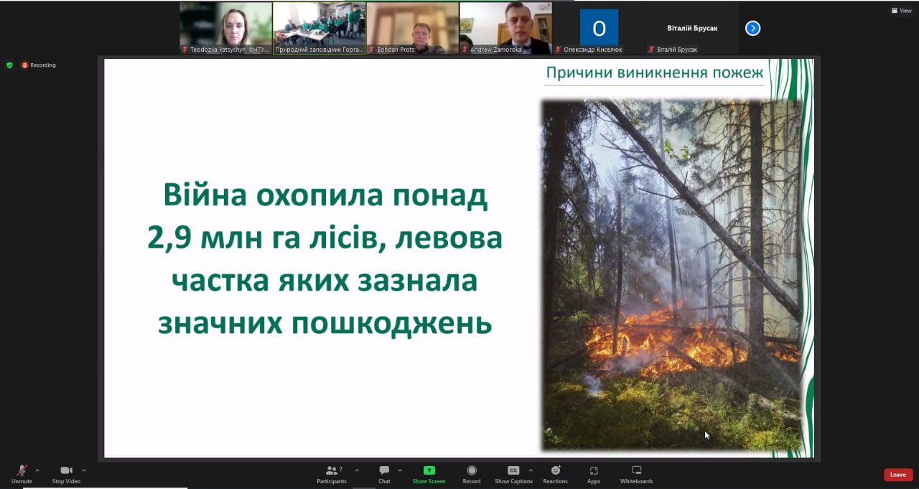Screen dimensions: 919x489
Task: Show next participants with blue arrow
Action: [x=752, y=28]
